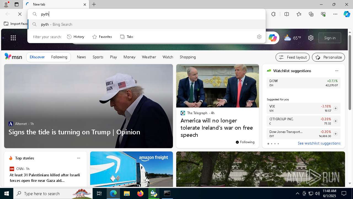Screen dimensions: 353x199
Task: Add Citigroup Inc. to watchlist
Action: 335,121
